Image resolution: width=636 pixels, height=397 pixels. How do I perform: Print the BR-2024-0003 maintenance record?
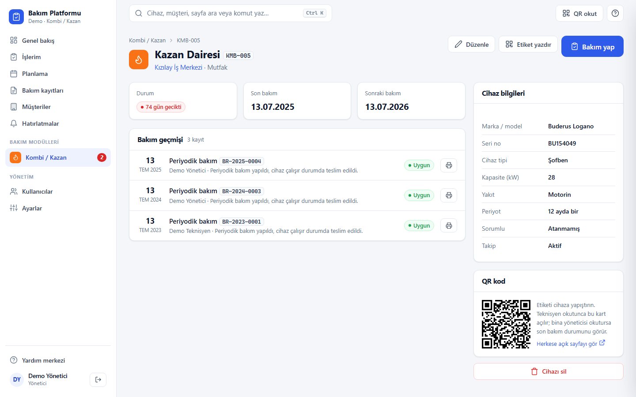(x=449, y=195)
